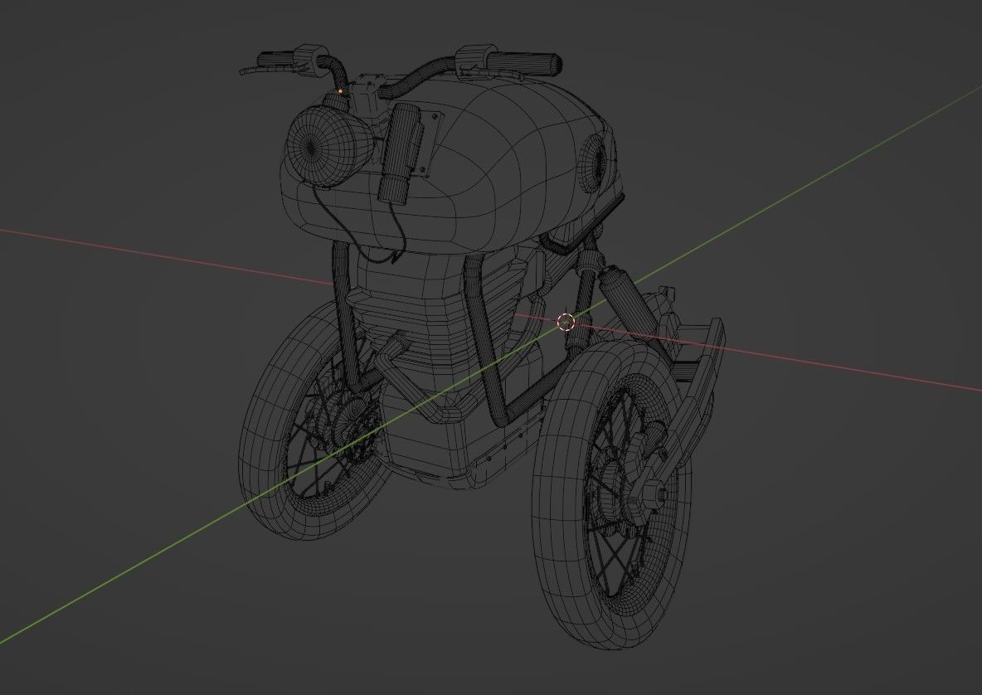Select the orange object origin dot
Image resolution: width=982 pixels, height=695 pixels.
click(341, 91)
